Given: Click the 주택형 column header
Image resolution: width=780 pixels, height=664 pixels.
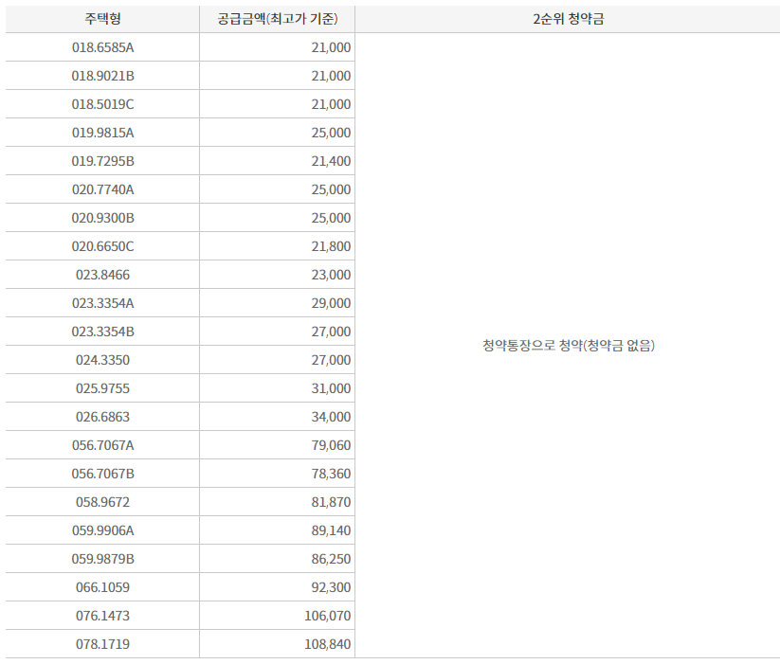Looking at the screenshot, I should coord(102,19).
